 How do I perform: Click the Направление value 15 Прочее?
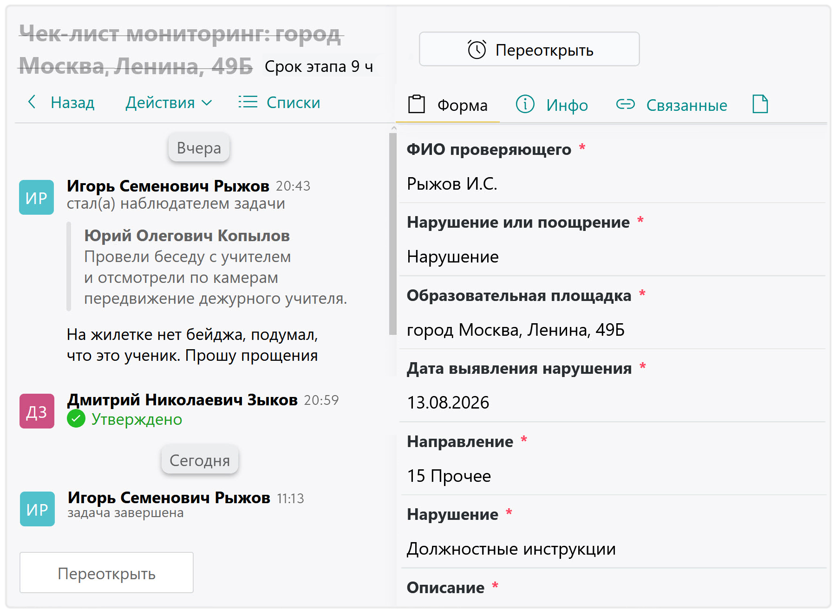coord(449,476)
